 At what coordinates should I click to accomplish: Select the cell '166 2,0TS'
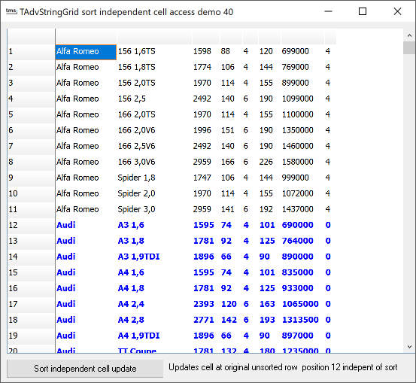coord(154,115)
